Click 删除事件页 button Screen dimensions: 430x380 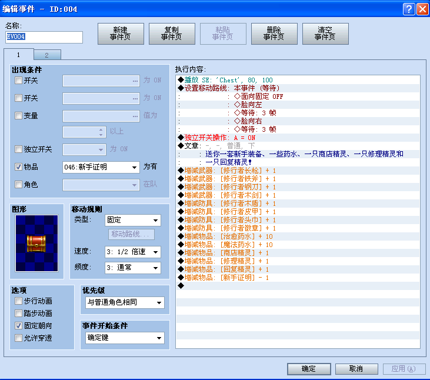tap(274, 34)
